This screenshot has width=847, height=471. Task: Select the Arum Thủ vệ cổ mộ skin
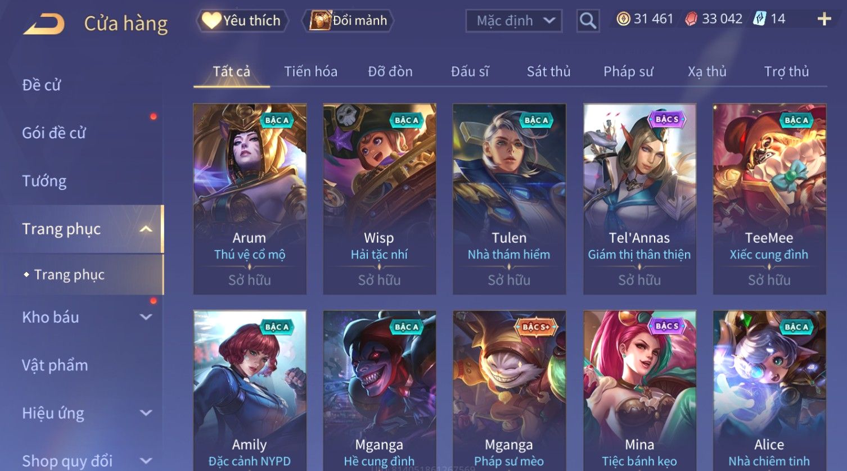(250, 199)
